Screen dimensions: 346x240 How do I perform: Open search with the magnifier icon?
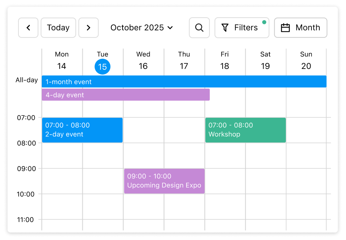point(199,28)
